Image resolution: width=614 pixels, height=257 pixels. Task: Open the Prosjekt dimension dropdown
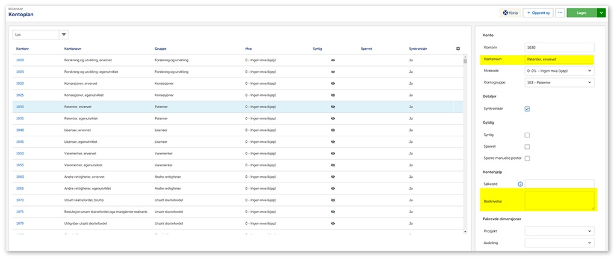(559, 231)
